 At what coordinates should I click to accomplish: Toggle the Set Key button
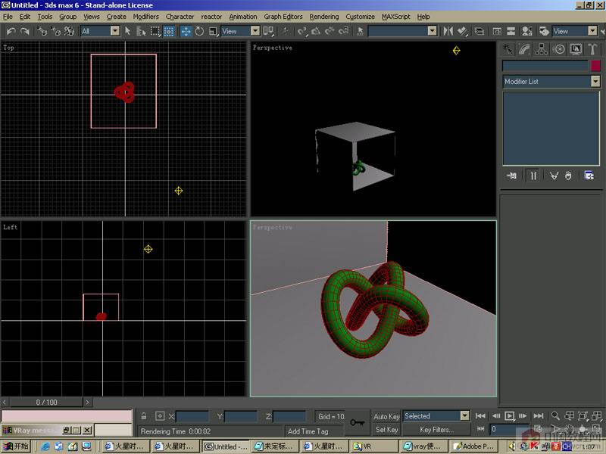point(386,429)
